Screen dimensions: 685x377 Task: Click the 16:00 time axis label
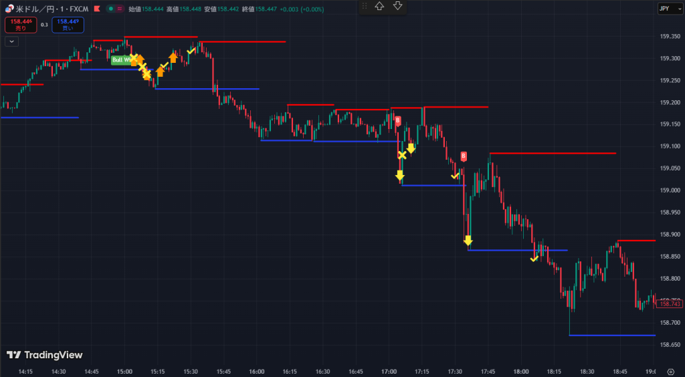click(x=256, y=372)
